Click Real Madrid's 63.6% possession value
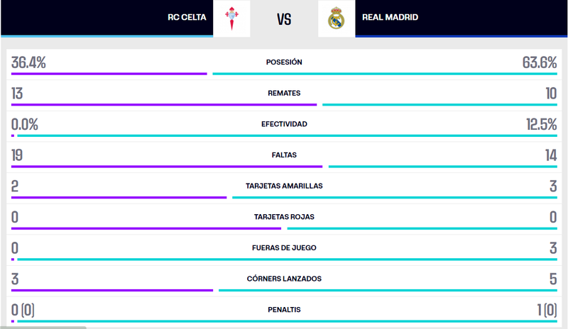Viewport: 568px width, 329px height. (539, 63)
